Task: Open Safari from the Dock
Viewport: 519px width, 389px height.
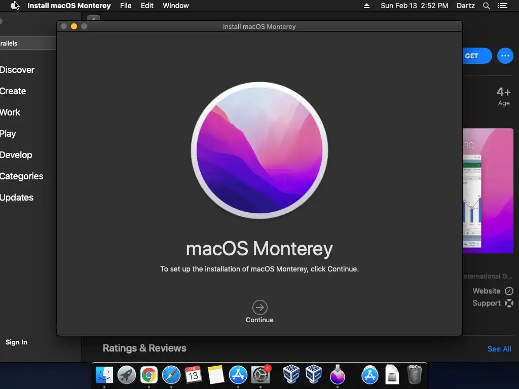Action: [x=171, y=375]
